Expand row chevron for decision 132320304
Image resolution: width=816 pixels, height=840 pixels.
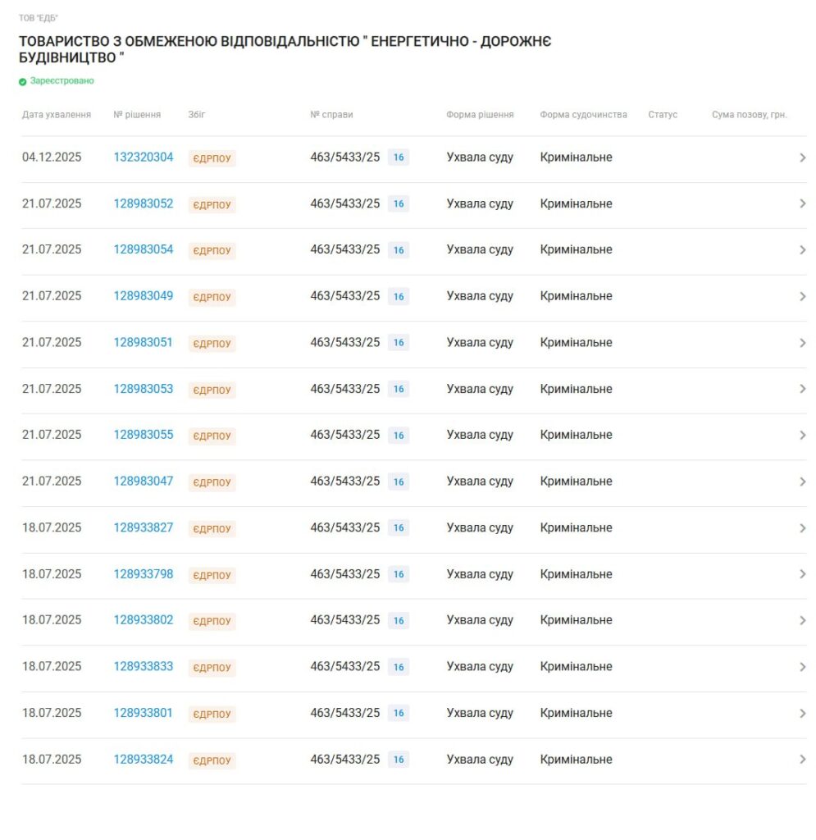(803, 157)
